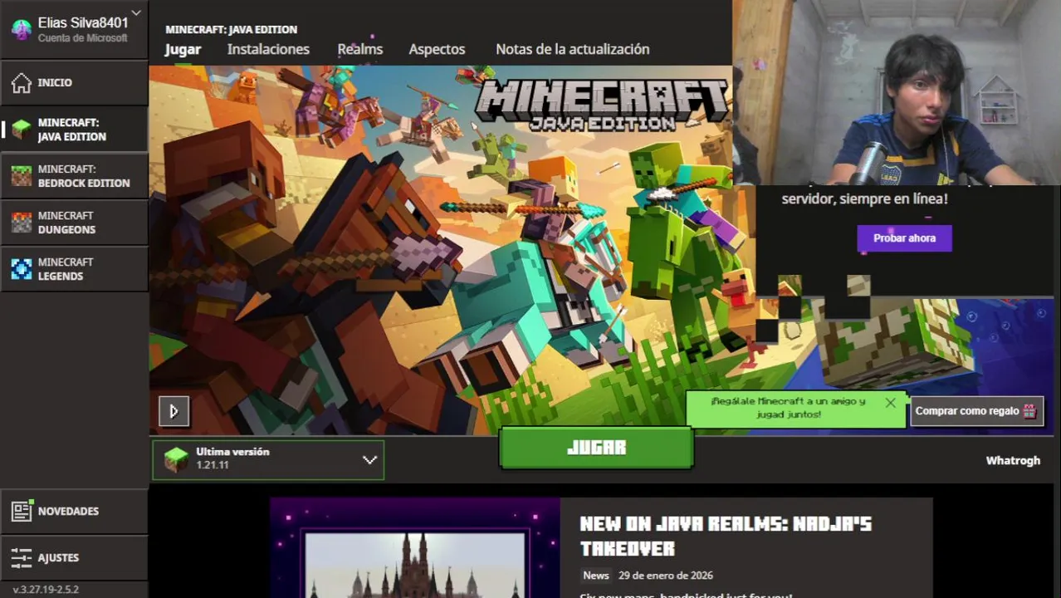
Task: Go to Inicio home
Action: (74, 82)
